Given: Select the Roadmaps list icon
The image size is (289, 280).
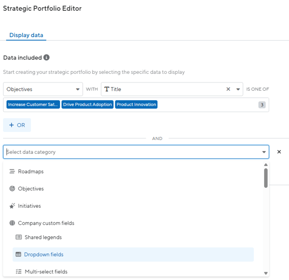Looking at the screenshot, I should point(12,172).
